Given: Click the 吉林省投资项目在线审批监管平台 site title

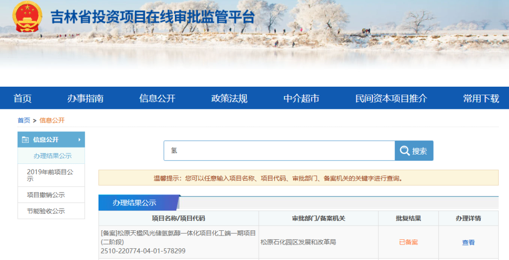Looking at the screenshot, I should point(153,17).
